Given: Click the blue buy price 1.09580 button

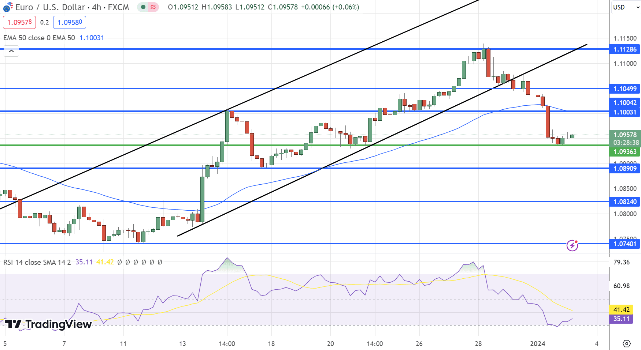Looking at the screenshot, I should click(70, 22).
